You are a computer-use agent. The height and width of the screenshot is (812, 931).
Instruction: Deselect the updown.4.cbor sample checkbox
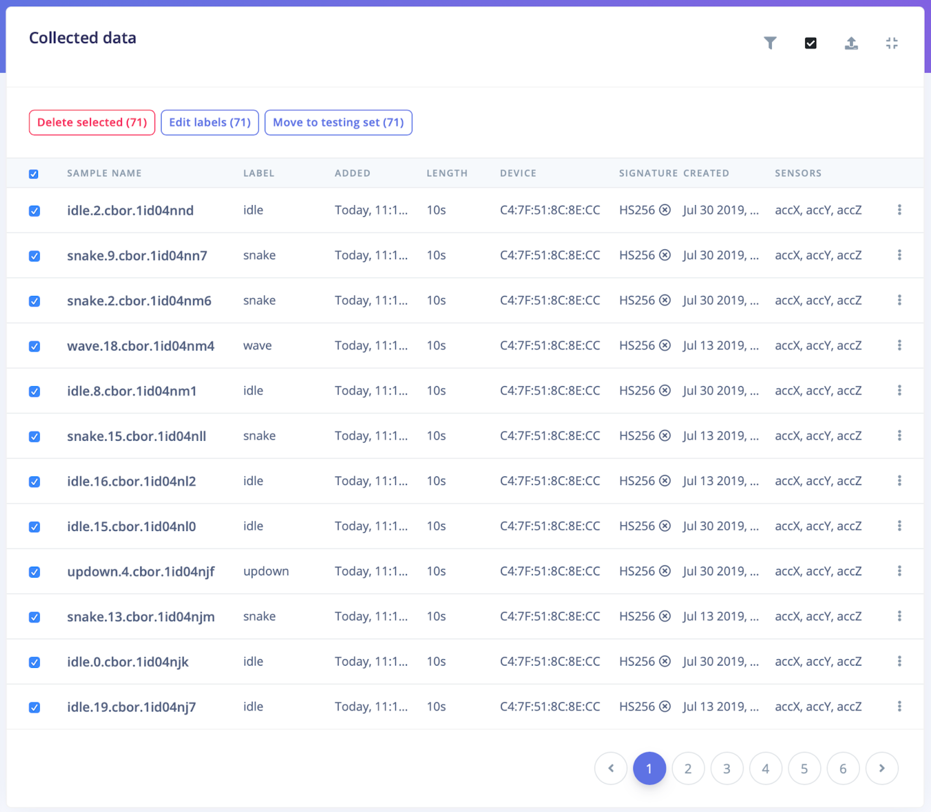[34, 572]
